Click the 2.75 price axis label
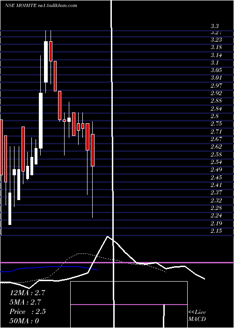Screen dimensions: 234x328 pyautogui.click(x=216, y=124)
